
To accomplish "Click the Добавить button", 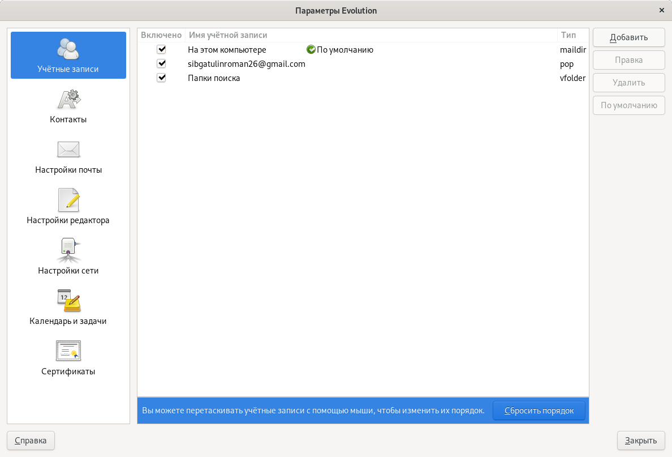I will (x=628, y=37).
